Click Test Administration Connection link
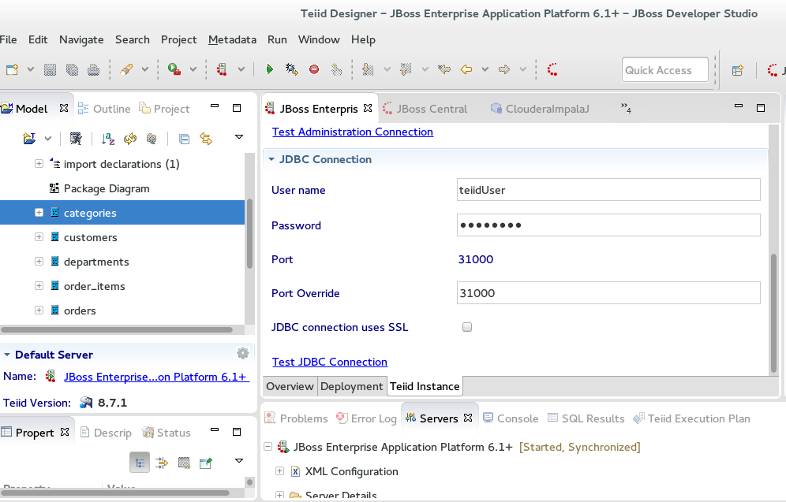This screenshot has width=786, height=502. (x=353, y=132)
